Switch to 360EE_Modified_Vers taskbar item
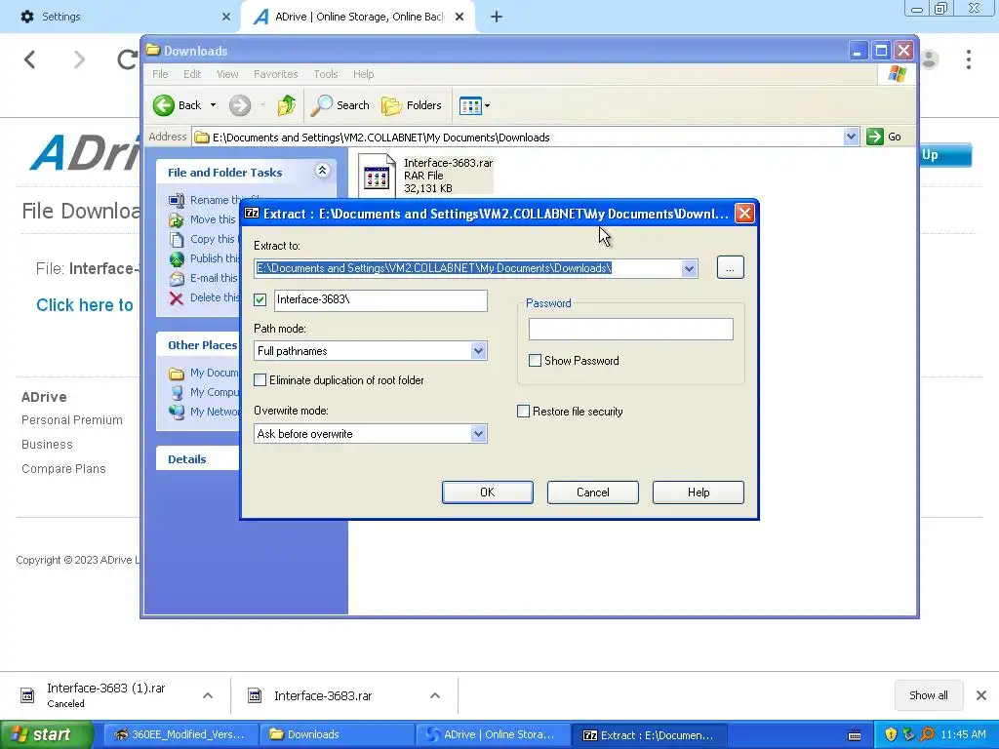The image size is (999, 749). point(180,734)
